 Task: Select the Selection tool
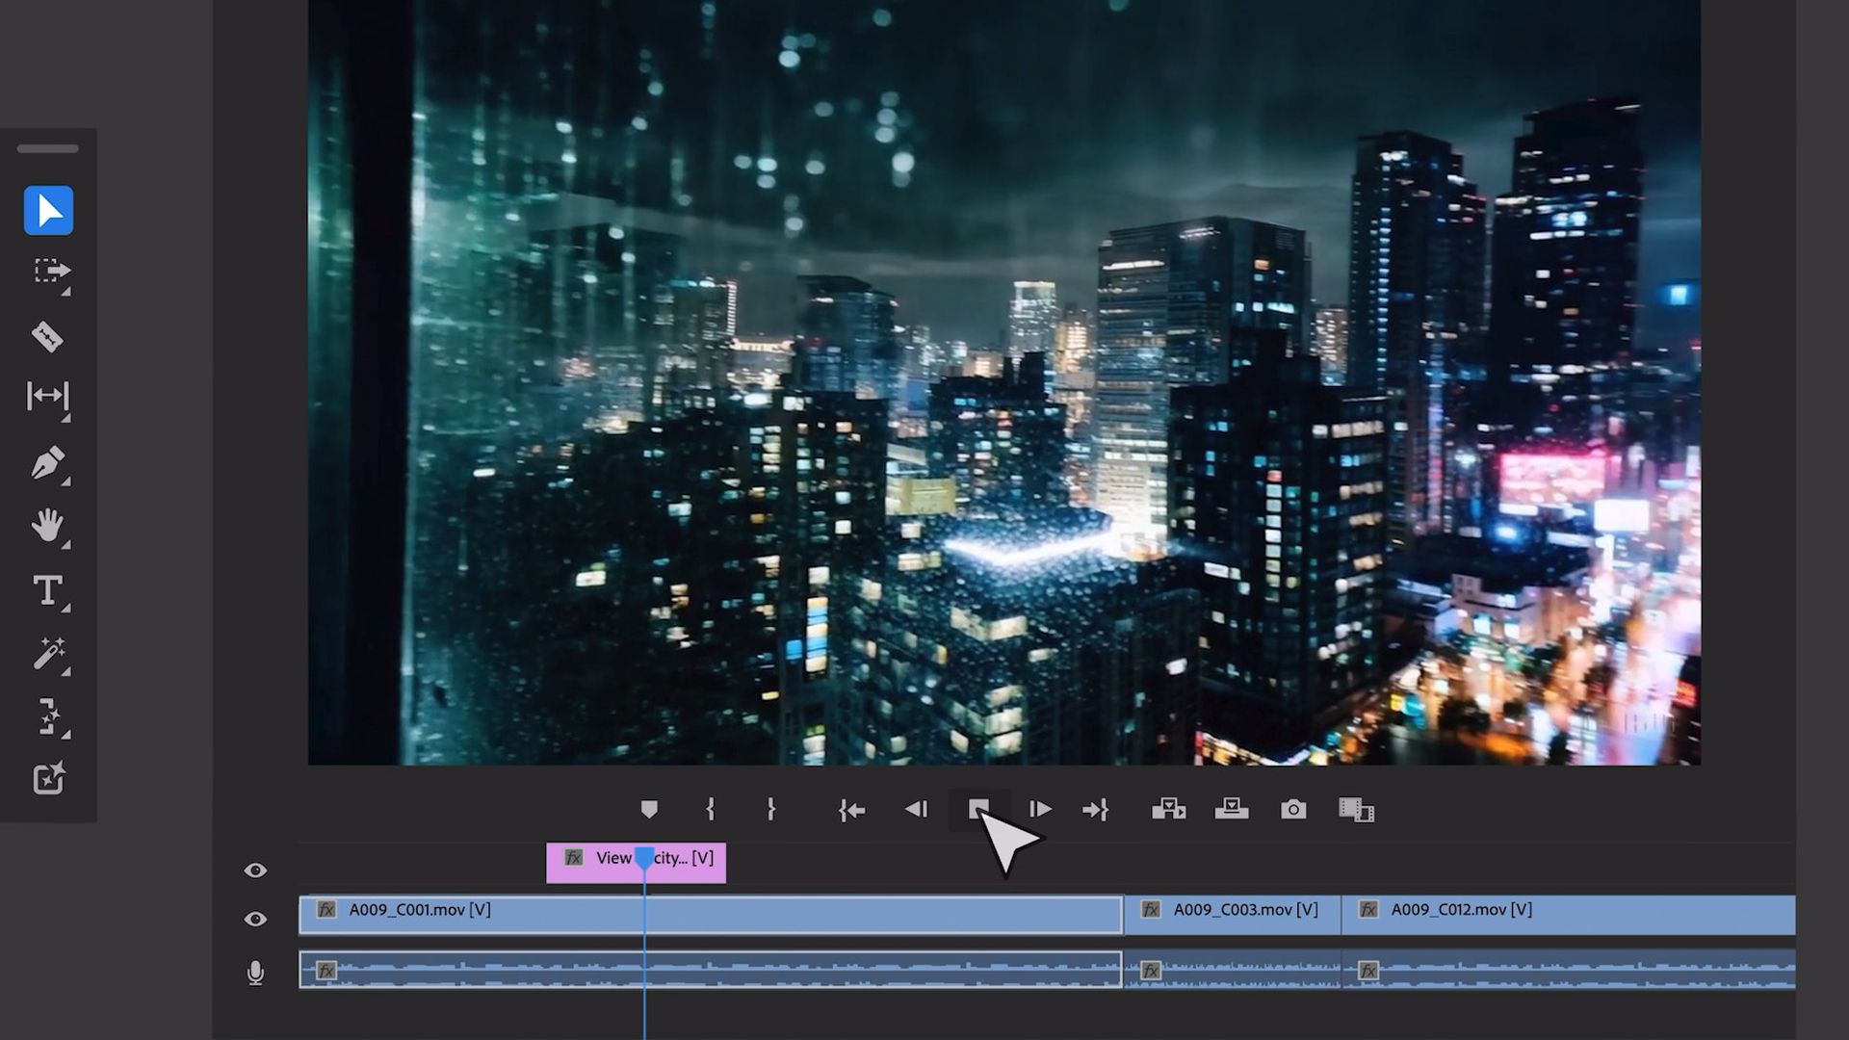[48, 211]
